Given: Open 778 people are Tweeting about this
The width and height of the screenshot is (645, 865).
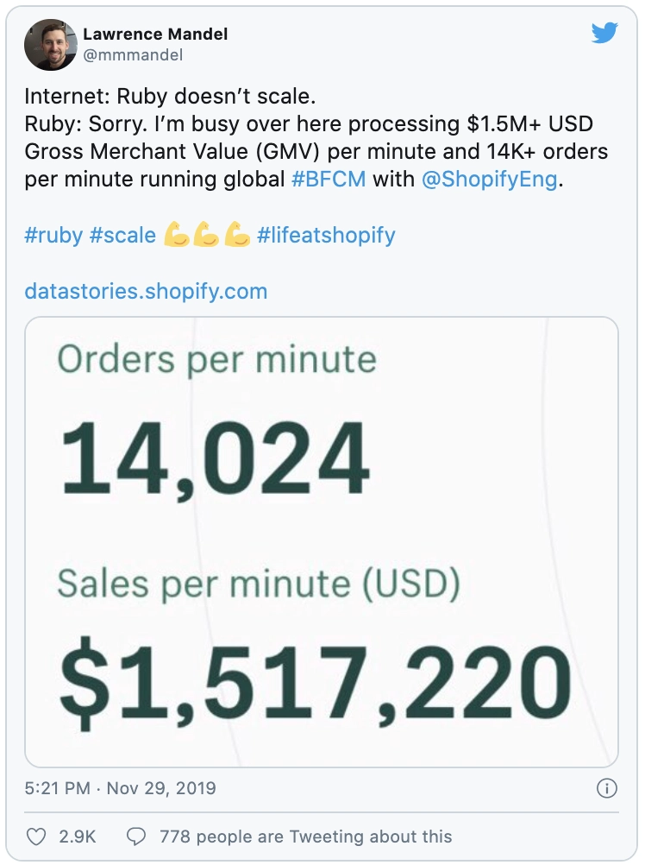Looking at the screenshot, I should coord(306,837).
